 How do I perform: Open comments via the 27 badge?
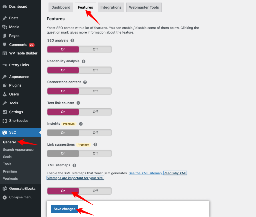tap(32, 45)
